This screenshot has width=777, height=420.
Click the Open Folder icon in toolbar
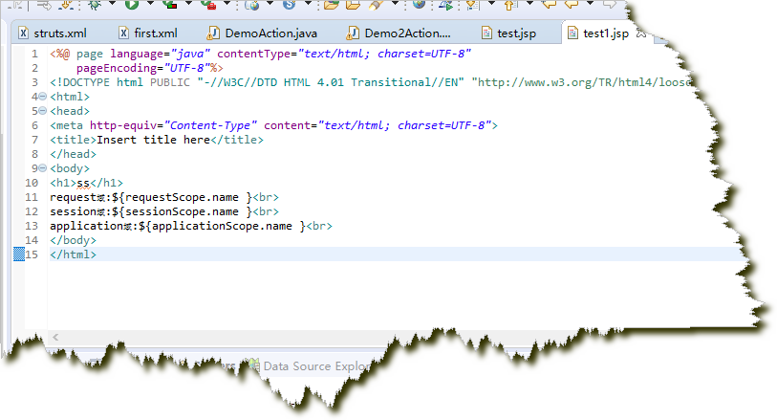tap(331, 6)
